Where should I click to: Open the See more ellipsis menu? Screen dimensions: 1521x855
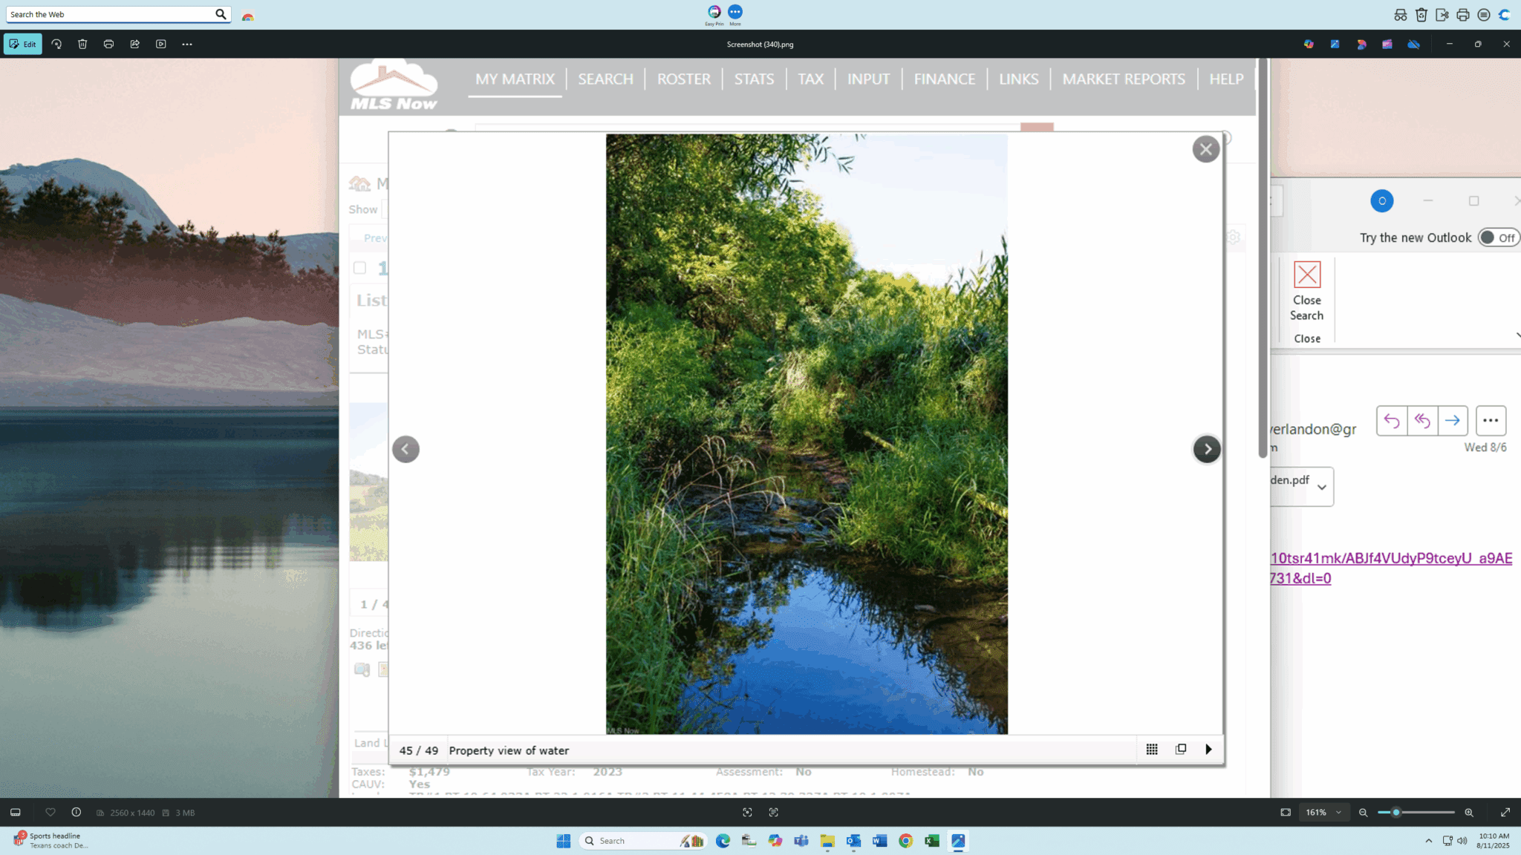tap(187, 44)
